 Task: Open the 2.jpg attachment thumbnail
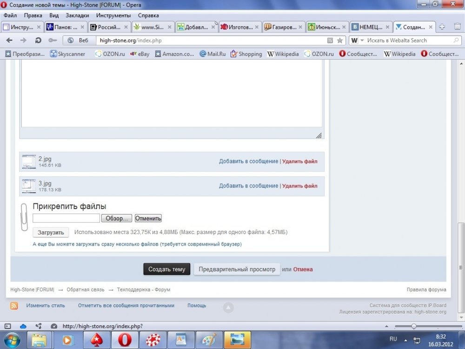29,162
